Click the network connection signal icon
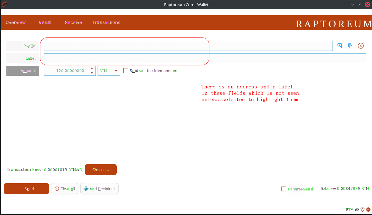 (x=363, y=209)
